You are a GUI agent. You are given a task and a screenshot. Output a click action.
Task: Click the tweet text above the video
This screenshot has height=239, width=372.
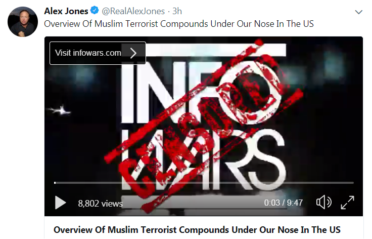(179, 24)
